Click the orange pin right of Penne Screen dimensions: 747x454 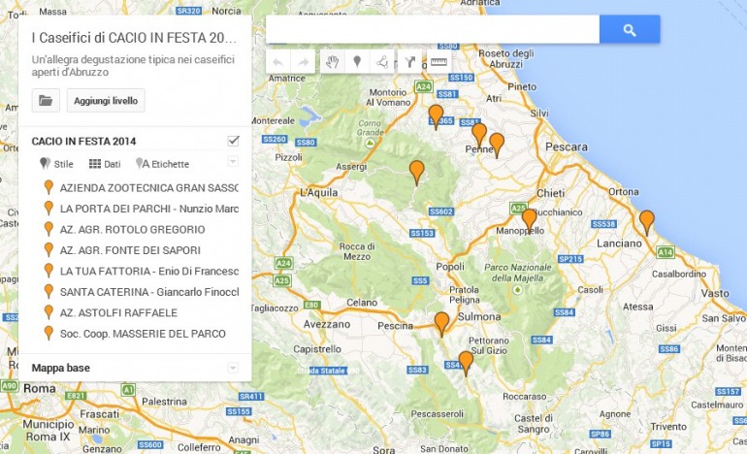pyautogui.click(x=497, y=144)
